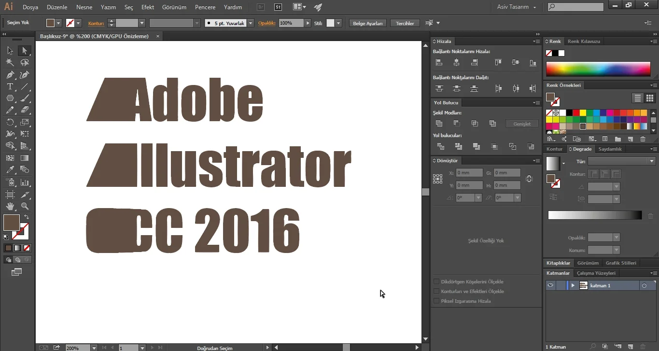Viewport: 659px width, 351px height.
Task: Enable Piksel Izgarasına Hizala checkbox
Action: [436, 301]
